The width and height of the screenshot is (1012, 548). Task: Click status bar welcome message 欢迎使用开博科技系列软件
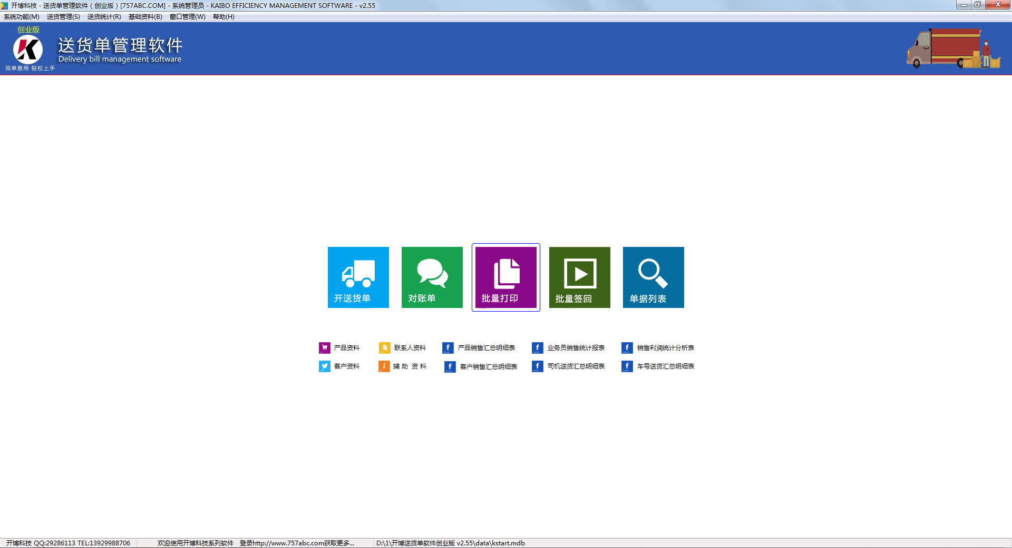click(196, 543)
